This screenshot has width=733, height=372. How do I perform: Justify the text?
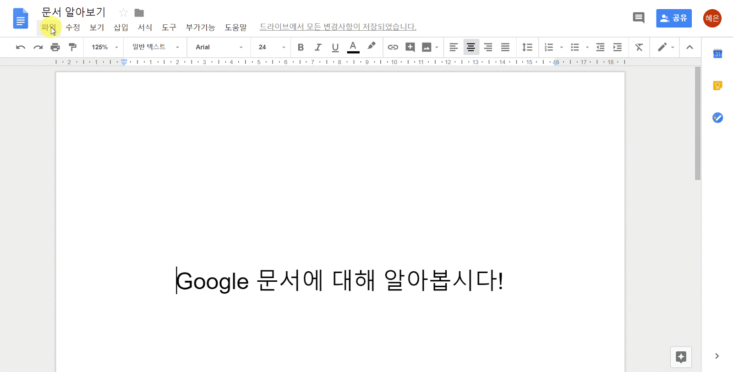pos(505,47)
